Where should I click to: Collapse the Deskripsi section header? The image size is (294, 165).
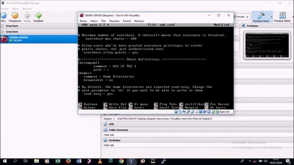pyautogui.click(x=198, y=140)
